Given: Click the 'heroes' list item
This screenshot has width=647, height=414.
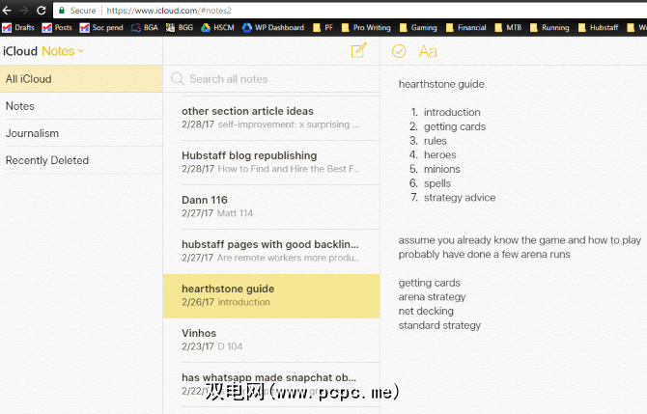Looking at the screenshot, I should (439, 154).
